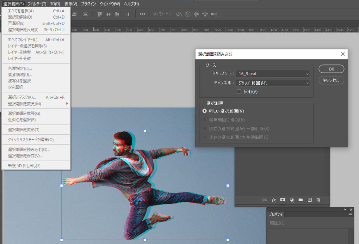Open the Properties panel flyout menu

point(350,214)
